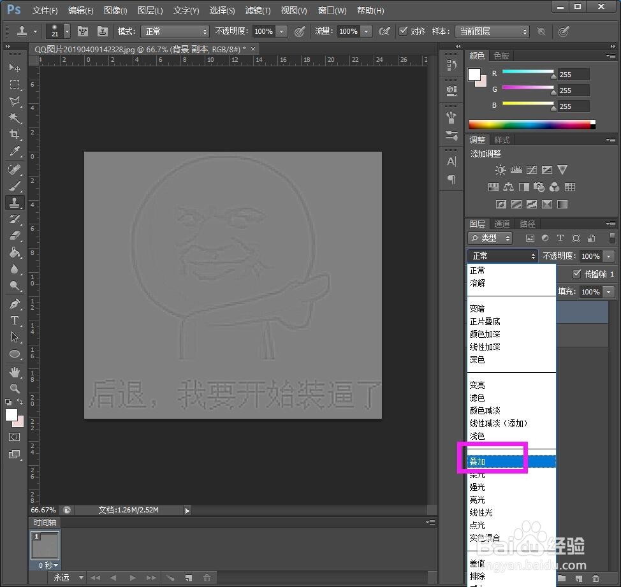Open the Character panel icon
The height and width of the screenshot is (587, 621).
click(451, 161)
